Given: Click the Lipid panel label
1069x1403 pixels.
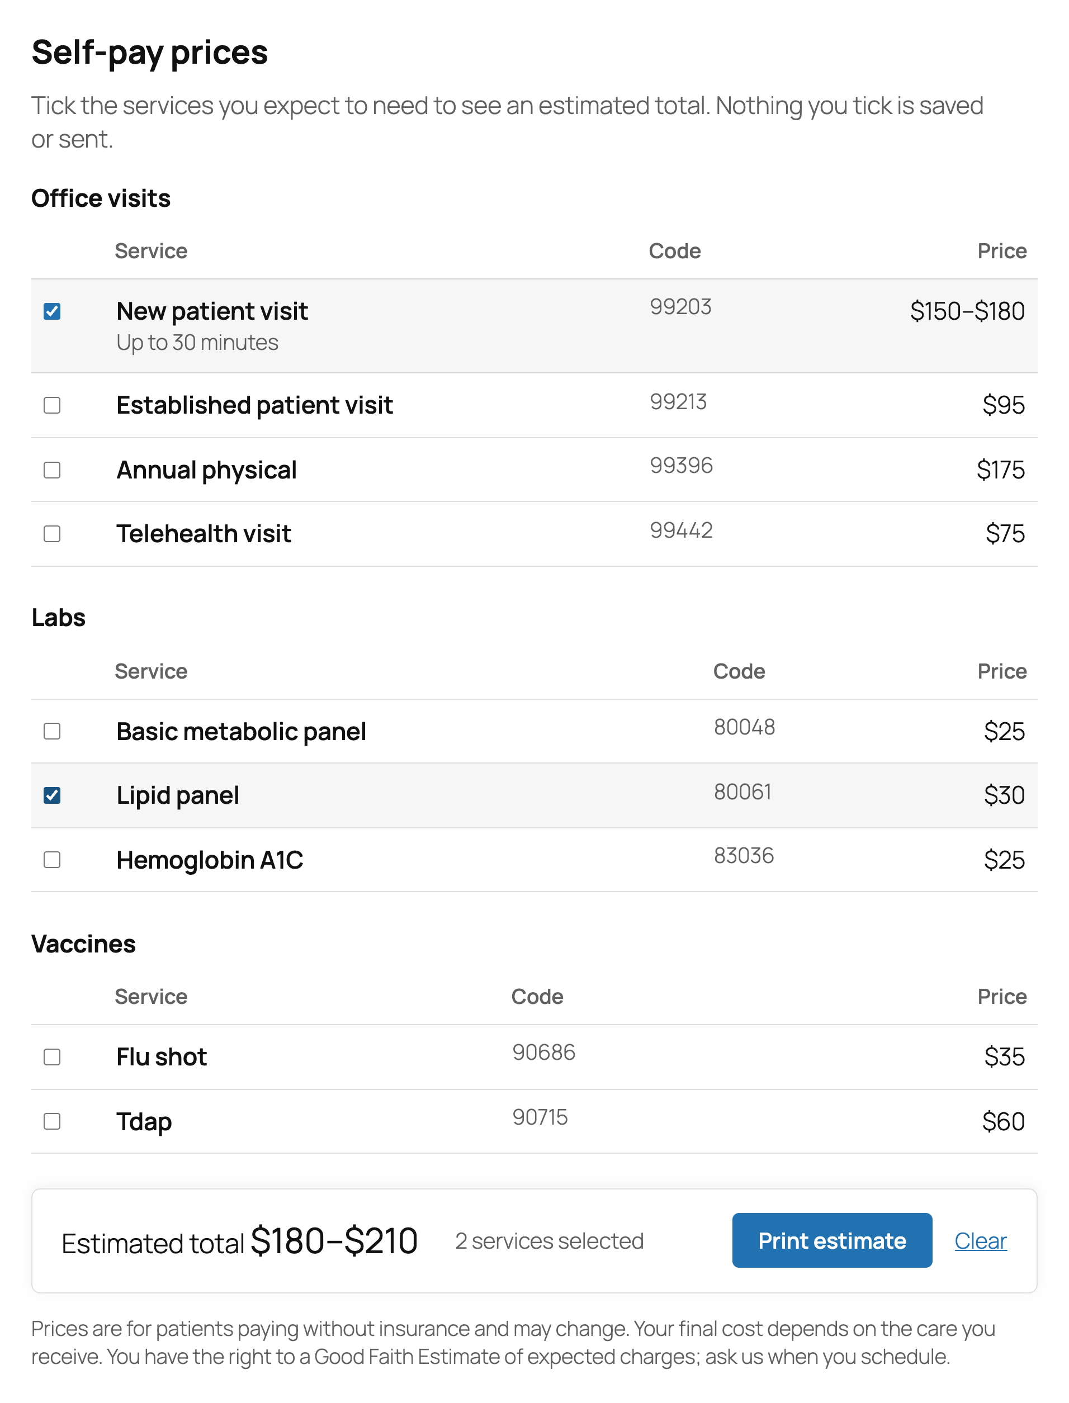Looking at the screenshot, I should coord(178,795).
